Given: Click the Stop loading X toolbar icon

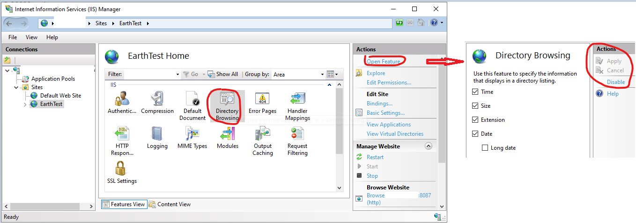Looking at the screenshot, I should click(x=410, y=22).
